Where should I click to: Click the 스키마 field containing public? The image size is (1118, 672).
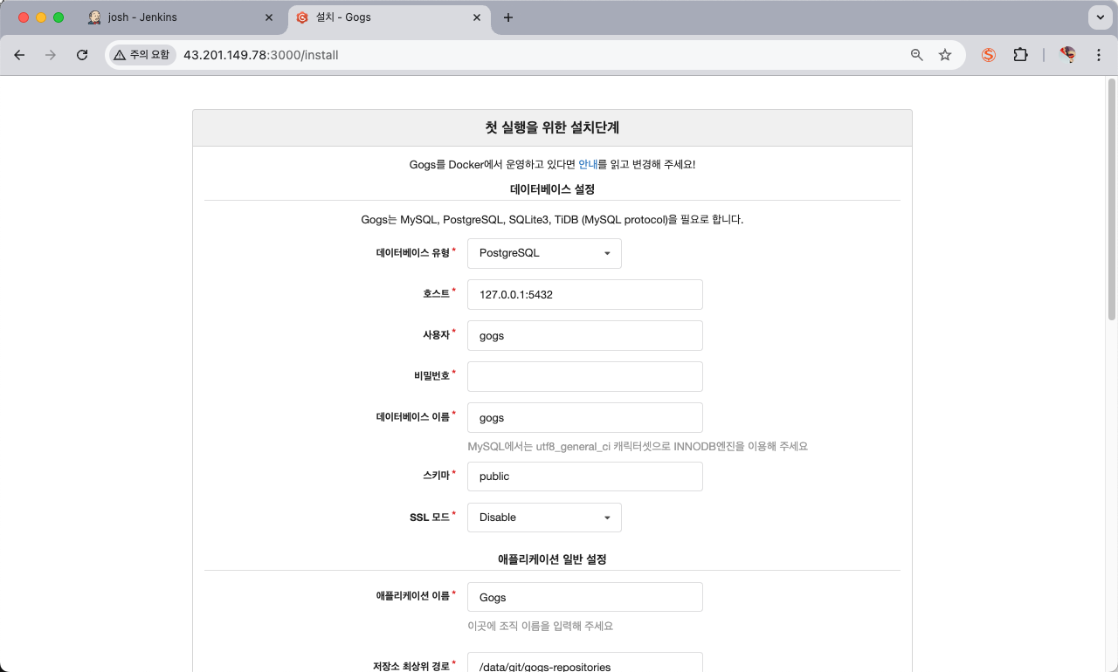pyautogui.click(x=585, y=477)
